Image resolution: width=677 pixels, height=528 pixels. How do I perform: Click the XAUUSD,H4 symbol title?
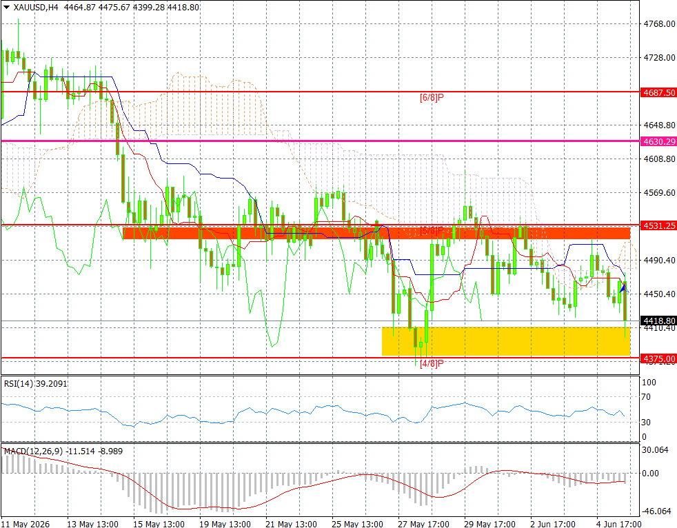(36, 8)
